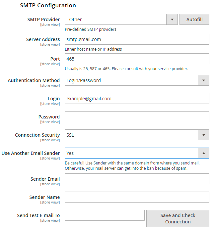Click the Authentication Method dropdown arrow
The image size is (212, 229).
point(203,80)
